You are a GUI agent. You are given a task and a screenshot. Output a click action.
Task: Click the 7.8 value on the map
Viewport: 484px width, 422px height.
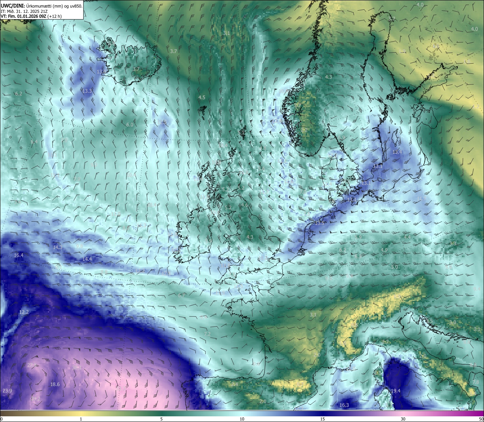(x=476, y=382)
